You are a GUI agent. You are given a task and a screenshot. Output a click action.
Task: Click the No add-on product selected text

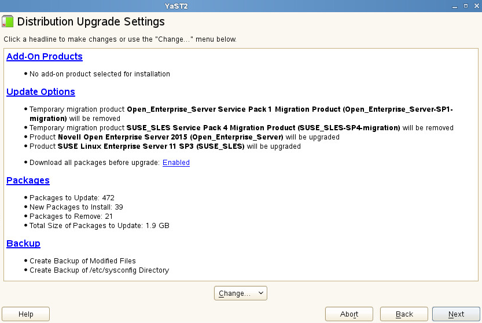pyautogui.click(x=100, y=74)
